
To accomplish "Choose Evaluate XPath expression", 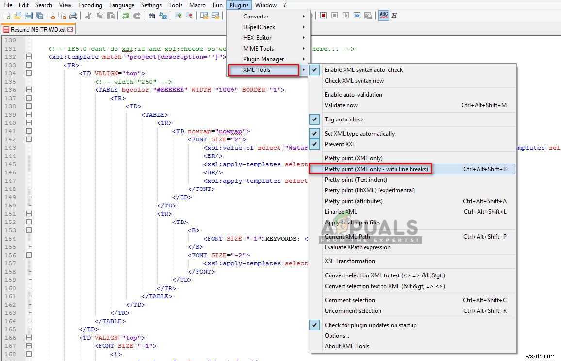I will 412,247.
